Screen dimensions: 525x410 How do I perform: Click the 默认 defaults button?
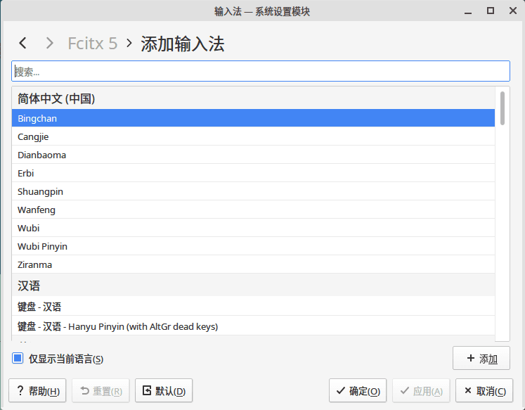(164, 391)
